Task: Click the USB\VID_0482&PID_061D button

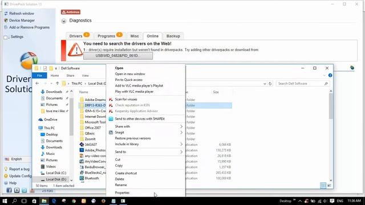Action: point(118,56)
